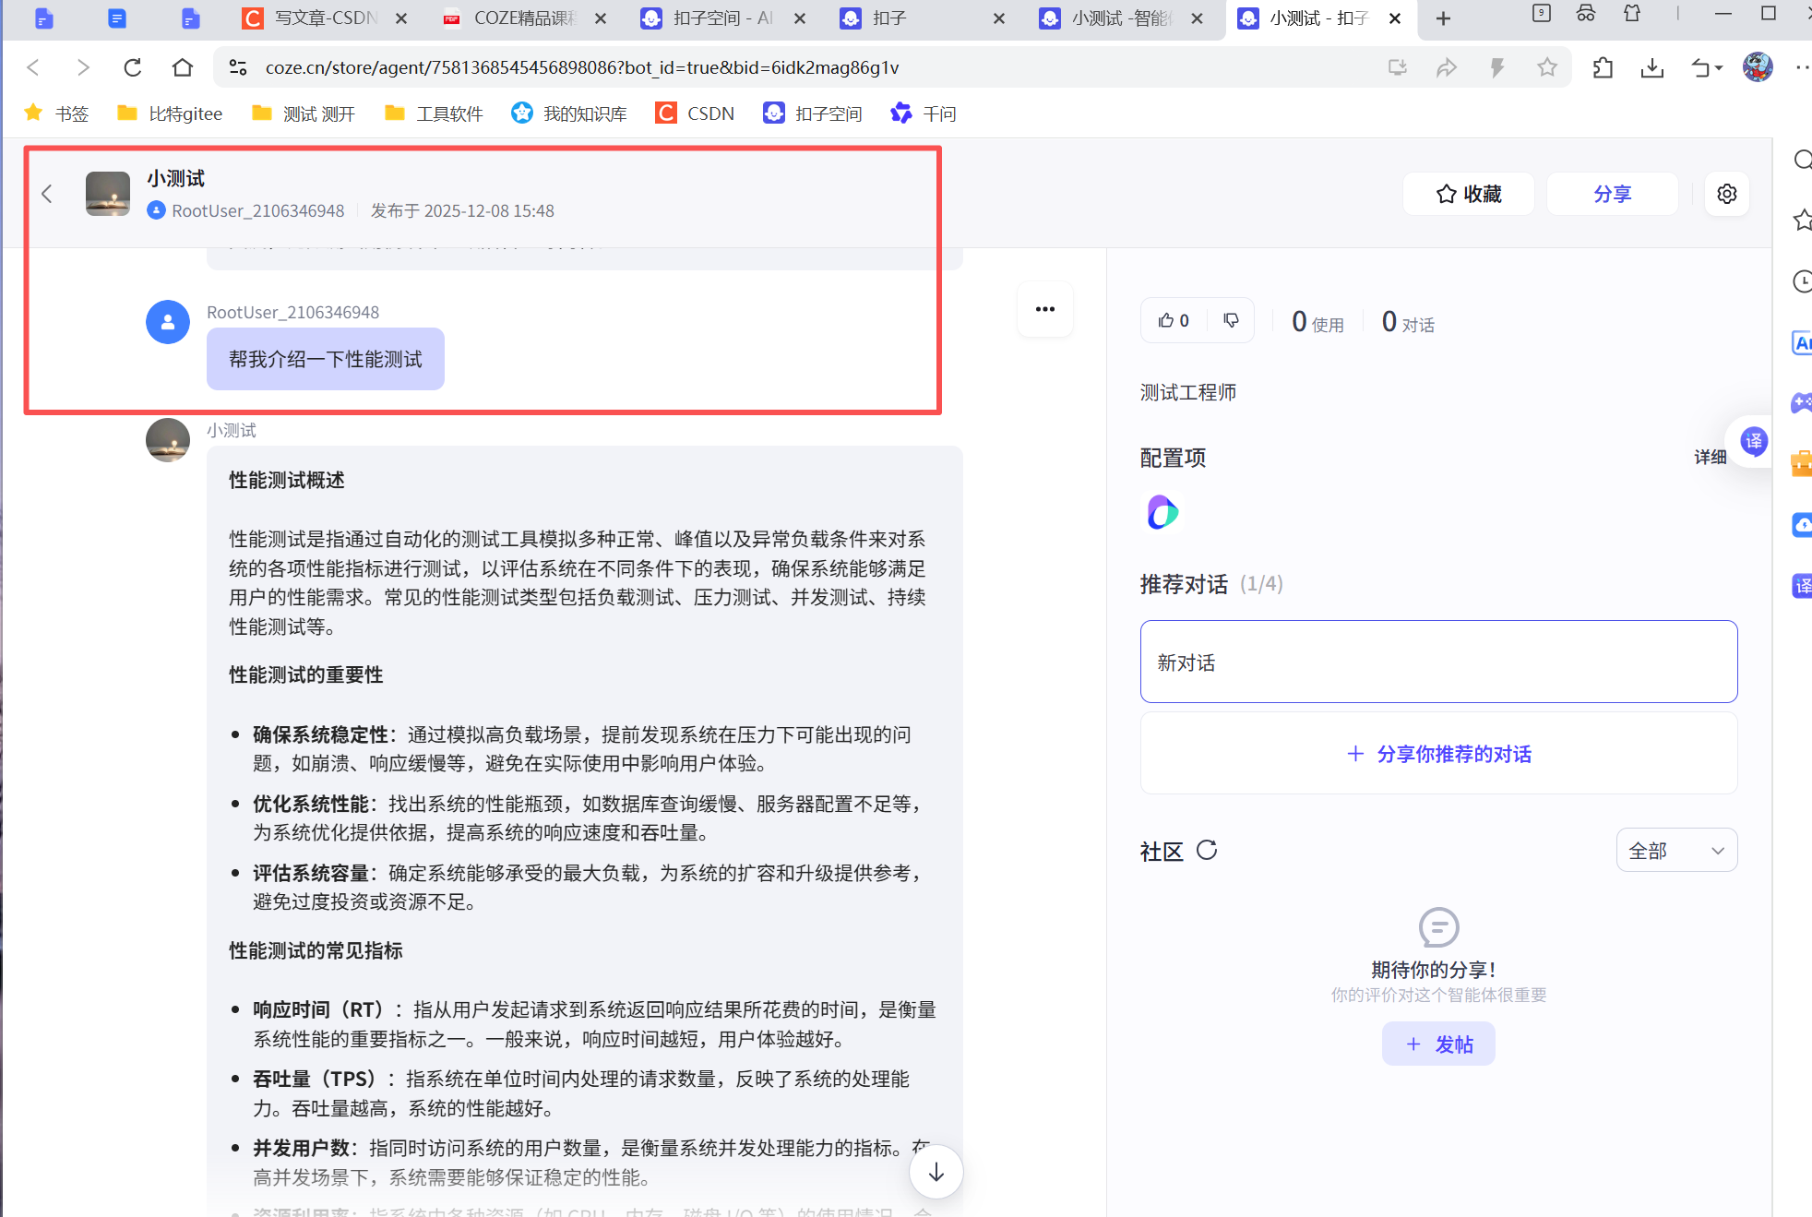The image size is (1812, 1217).
Task: Click the thumbs up like icon
Action: click(x=1167, y=320)
